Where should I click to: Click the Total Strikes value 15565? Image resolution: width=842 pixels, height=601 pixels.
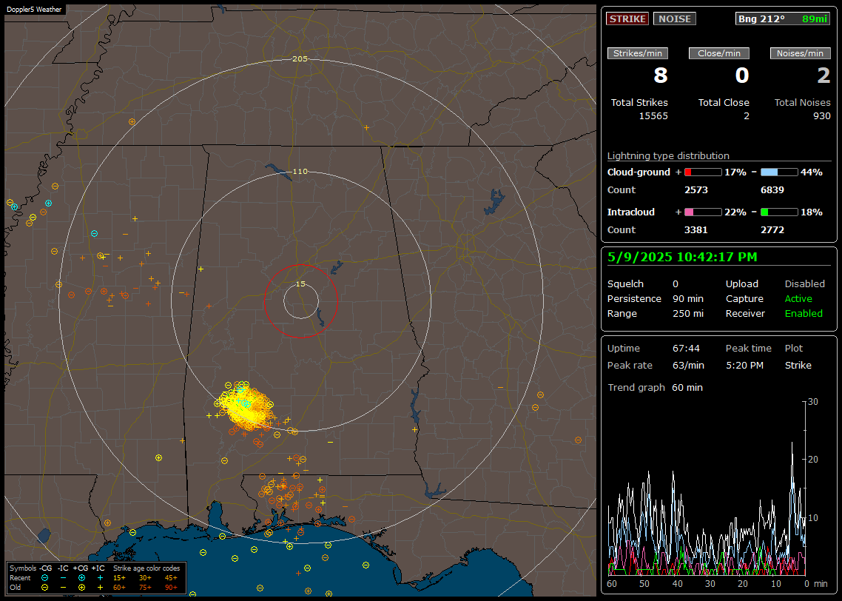[653, 116]
